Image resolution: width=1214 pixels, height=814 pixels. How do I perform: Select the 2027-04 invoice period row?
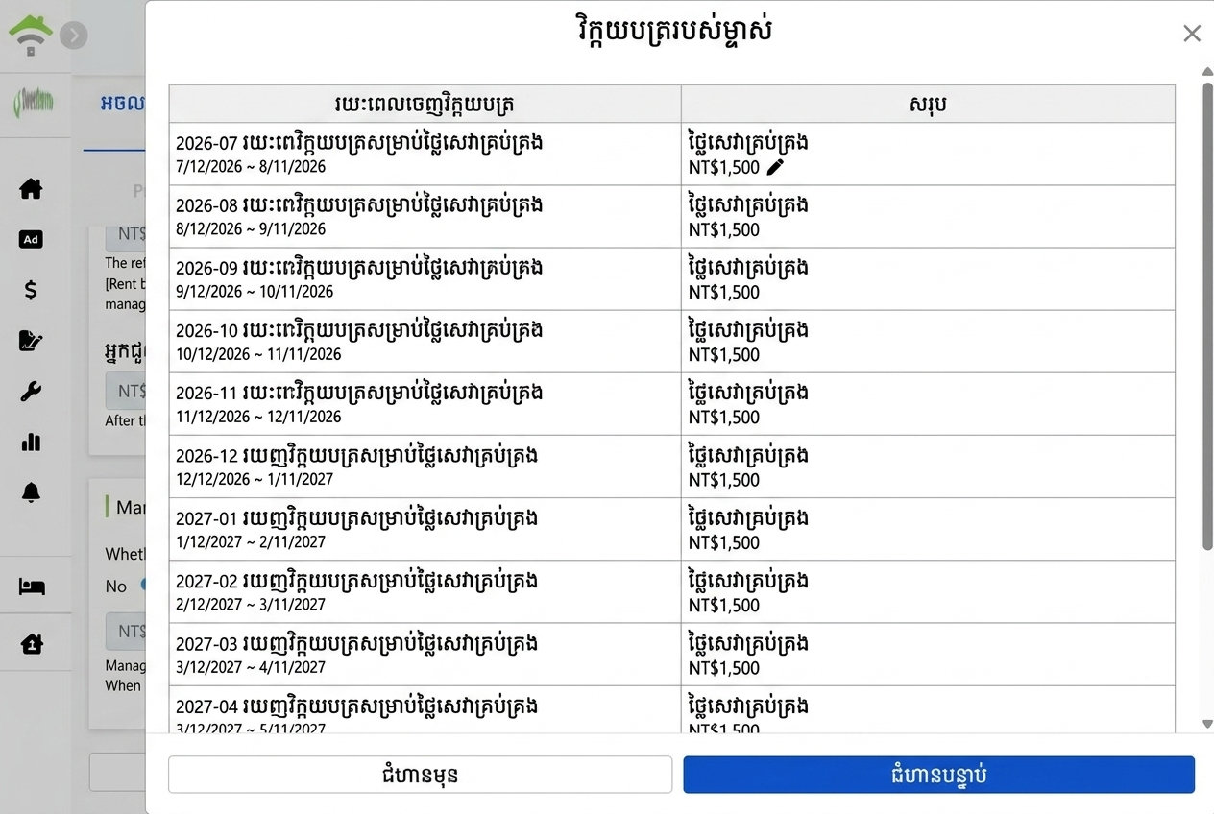[x=671, y=710]
